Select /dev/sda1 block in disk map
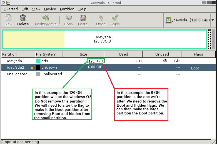This screenshot has width=217, height=145. point(105,39)
